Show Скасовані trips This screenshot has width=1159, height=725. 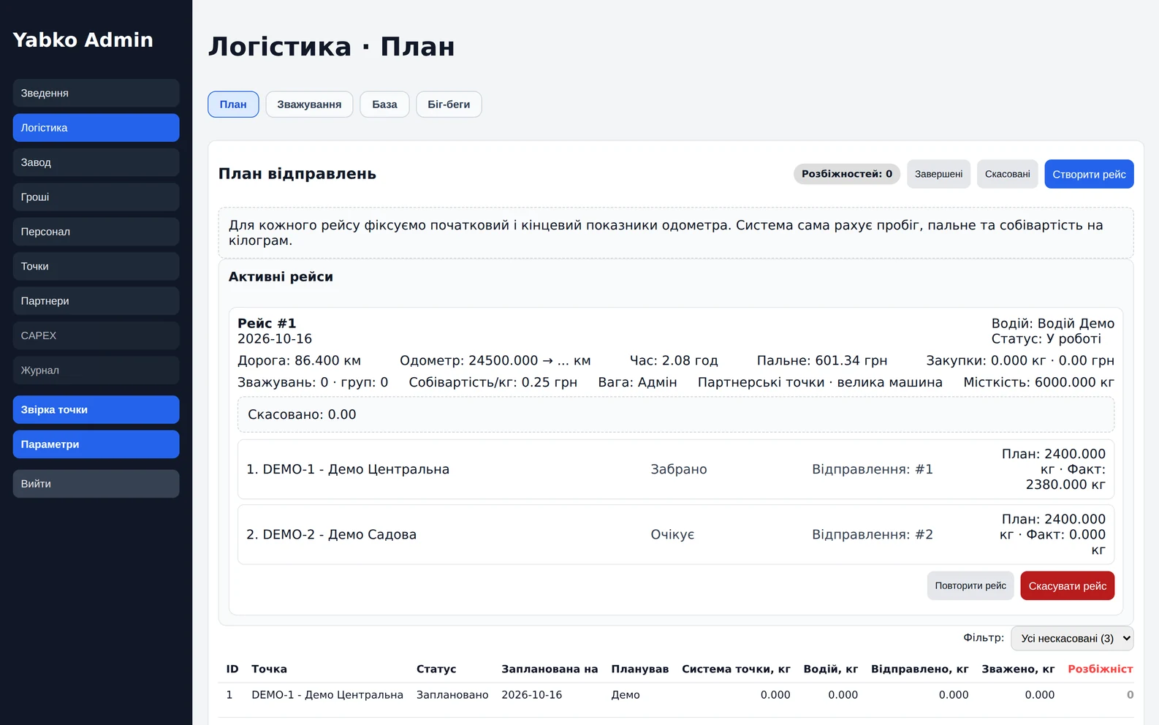1008,174
